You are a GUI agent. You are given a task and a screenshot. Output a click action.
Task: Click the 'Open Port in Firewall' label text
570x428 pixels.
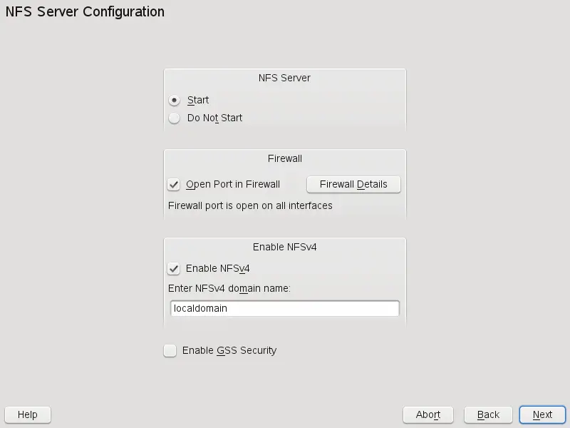point(233,185)
